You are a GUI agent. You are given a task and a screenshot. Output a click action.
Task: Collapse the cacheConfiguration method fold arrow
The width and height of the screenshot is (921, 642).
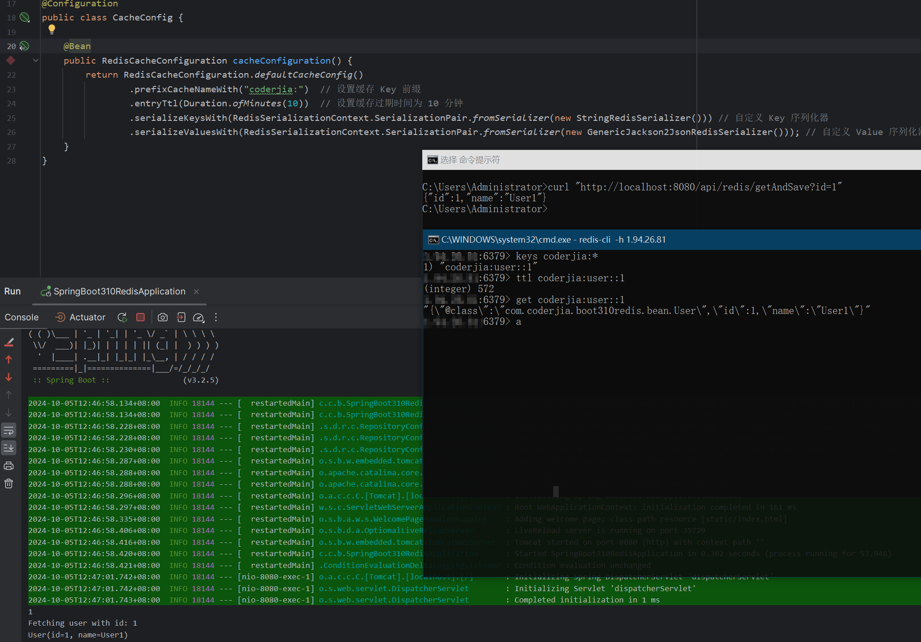35,60
